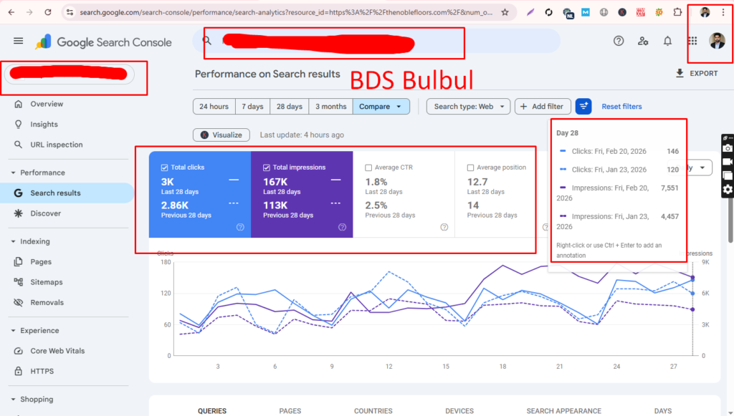Open the Search Console help icon
The height and width of the screenshot is (416, 734).
click(x=619, y=41)
